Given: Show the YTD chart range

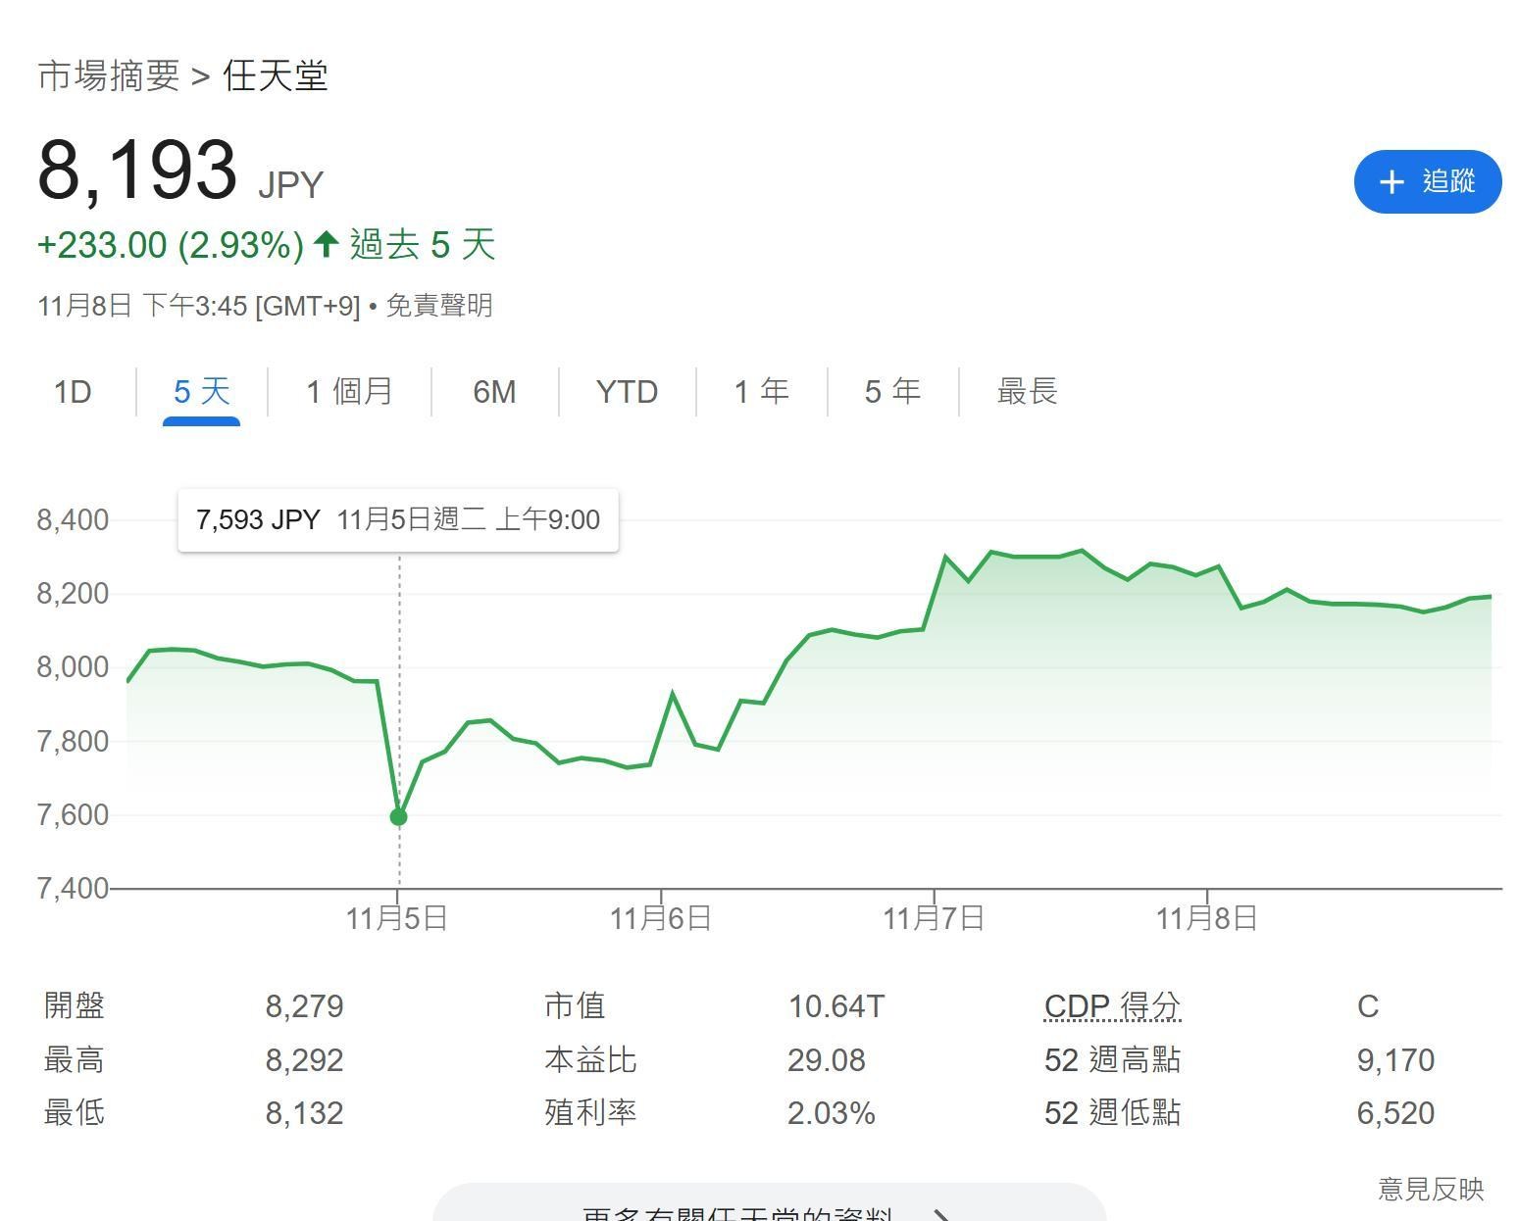Looking at the screenshot, I should [627, 392].
